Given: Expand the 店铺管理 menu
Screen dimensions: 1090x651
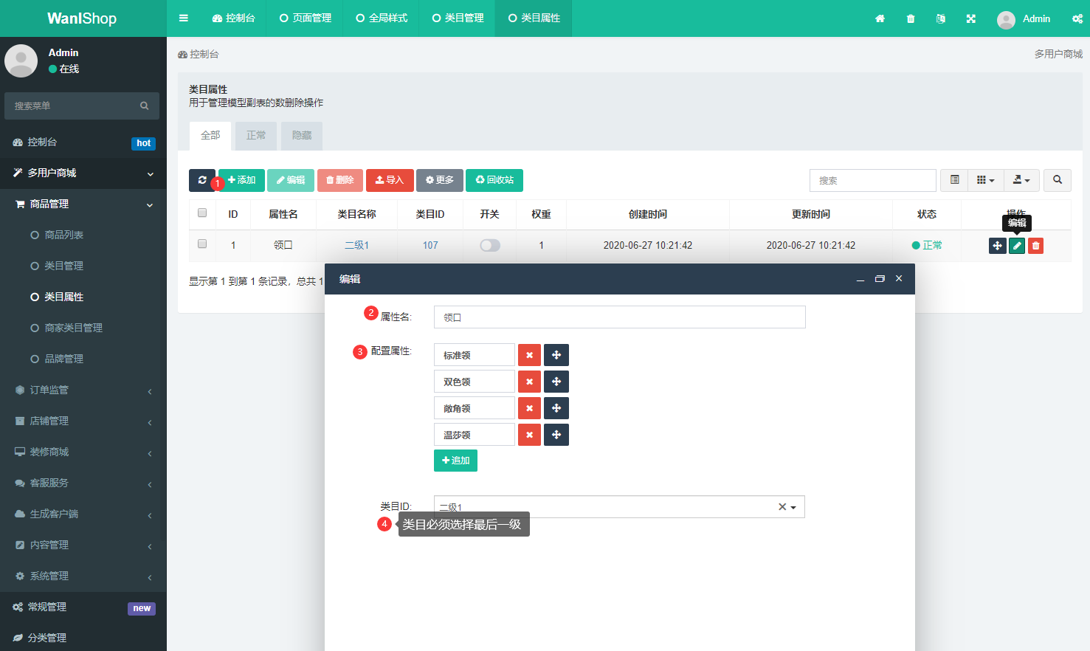Looking at the screenshot, I should click(83, 421).
